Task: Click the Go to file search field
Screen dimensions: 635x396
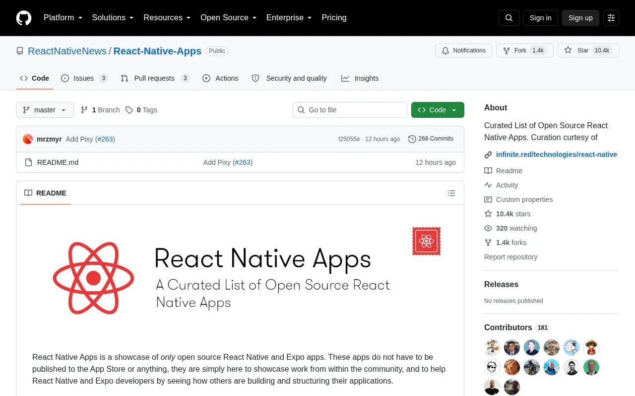Action: pyautogui.click(x=350, y=110)
